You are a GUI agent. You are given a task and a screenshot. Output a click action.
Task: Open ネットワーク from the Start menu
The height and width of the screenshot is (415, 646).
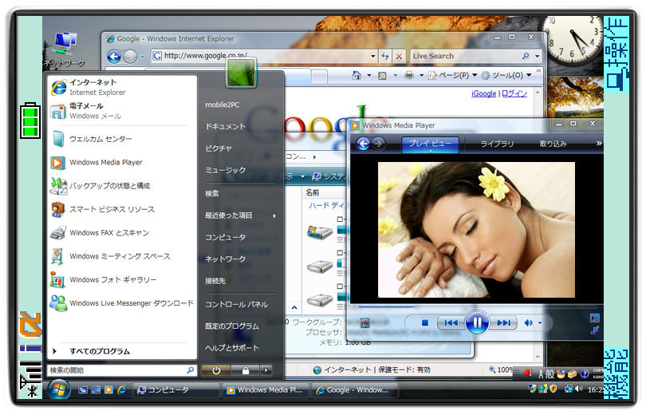[x=226, y=259]
